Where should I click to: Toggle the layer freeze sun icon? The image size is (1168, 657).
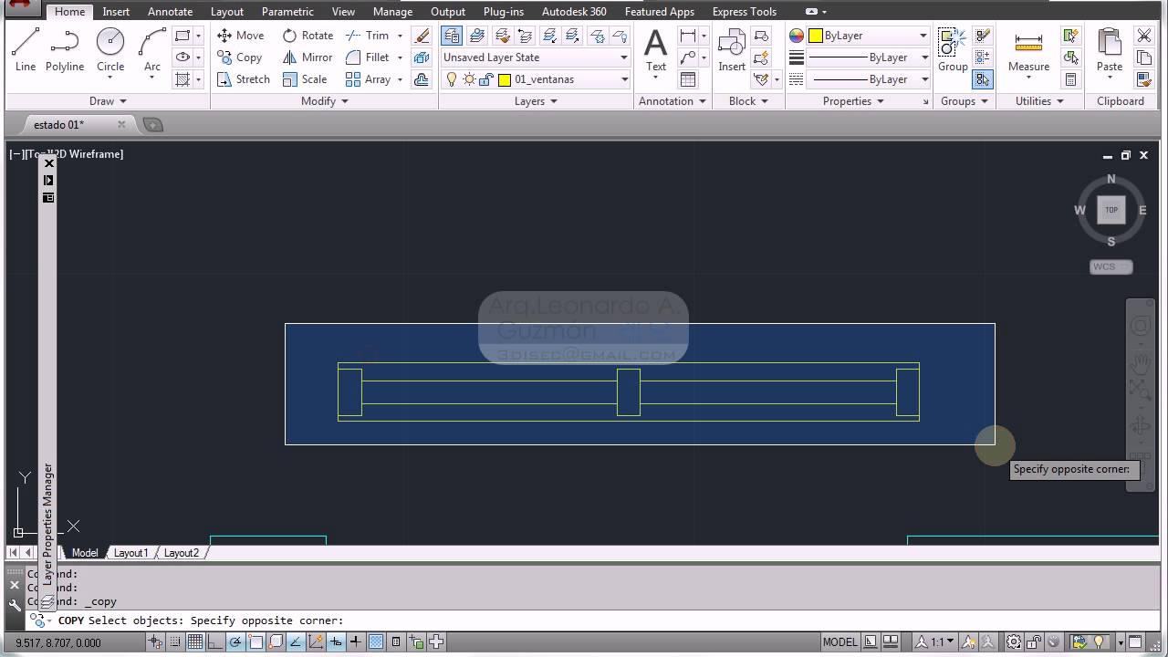tap(469, 79)
